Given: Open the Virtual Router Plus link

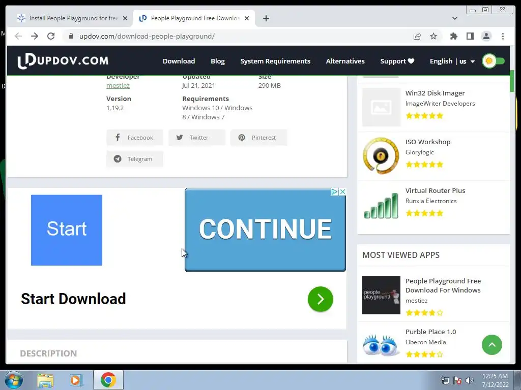Looking at the screenshot, I should pos(436,191).
